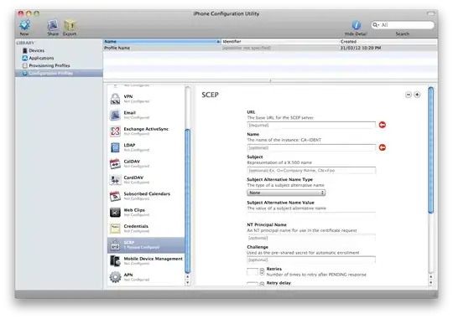The height and width of the screenshot is (319, 453).
Task: Select Provisioning Profiles in sidebar
Action: (x=49, y=65)
